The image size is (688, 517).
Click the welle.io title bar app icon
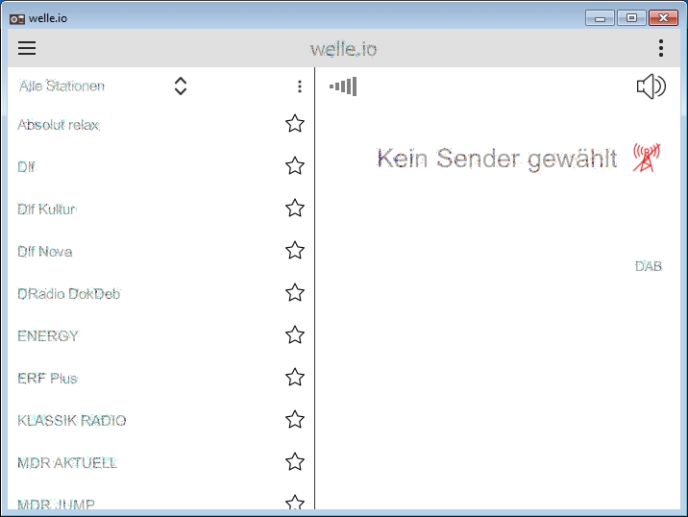click(16, 17)
